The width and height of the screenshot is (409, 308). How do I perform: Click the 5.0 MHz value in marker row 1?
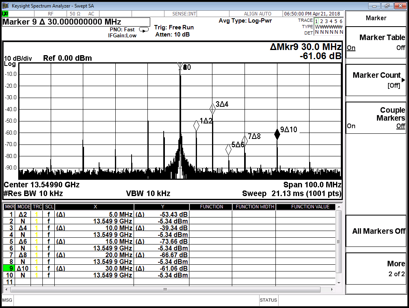pyautogui.click(x=120, y=214)
